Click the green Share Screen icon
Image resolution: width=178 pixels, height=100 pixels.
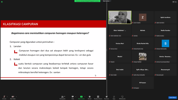tap(81, 97)
